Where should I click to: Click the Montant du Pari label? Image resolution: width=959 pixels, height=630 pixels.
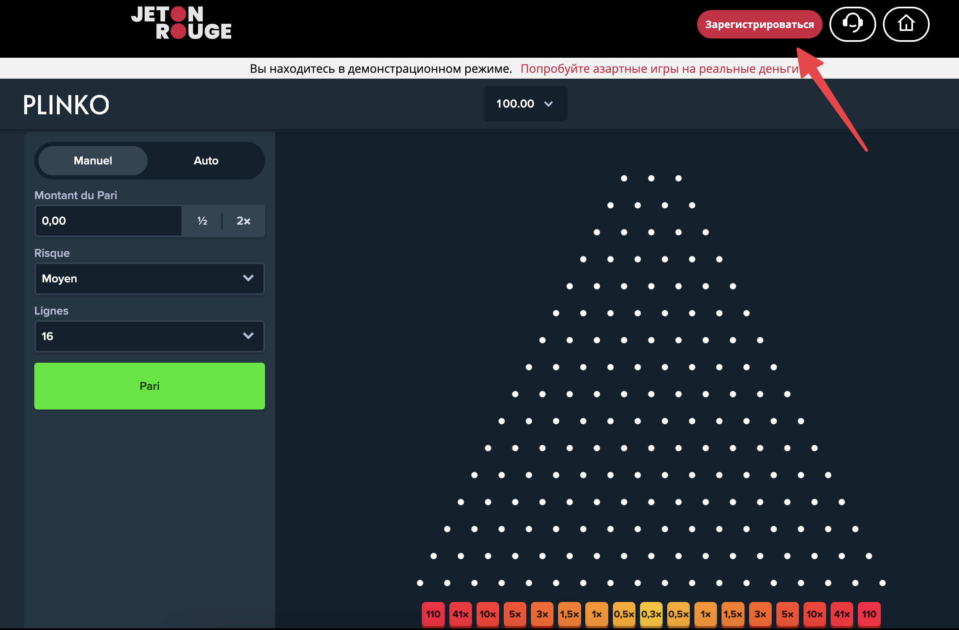[x=76, y=195]
